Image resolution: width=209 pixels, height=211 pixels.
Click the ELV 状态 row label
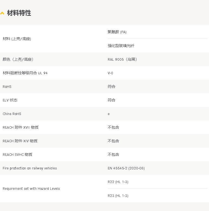pos(10,100)
